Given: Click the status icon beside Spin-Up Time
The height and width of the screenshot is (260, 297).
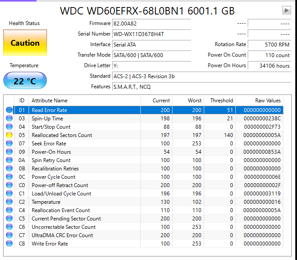Looking at the screenshot, I should 9,119.
